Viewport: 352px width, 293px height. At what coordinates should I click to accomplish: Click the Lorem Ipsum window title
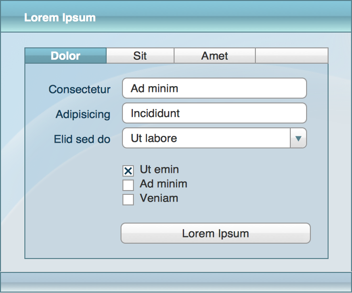point(60,18)
